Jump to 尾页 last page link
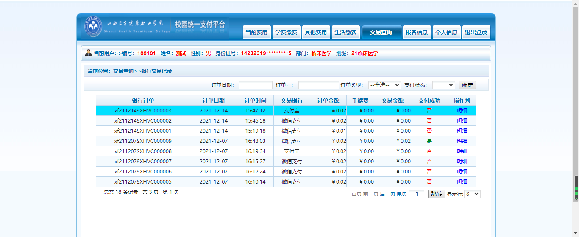Viewport: 579px width, 237px height. pyautogui.click(x=401, y=194)
